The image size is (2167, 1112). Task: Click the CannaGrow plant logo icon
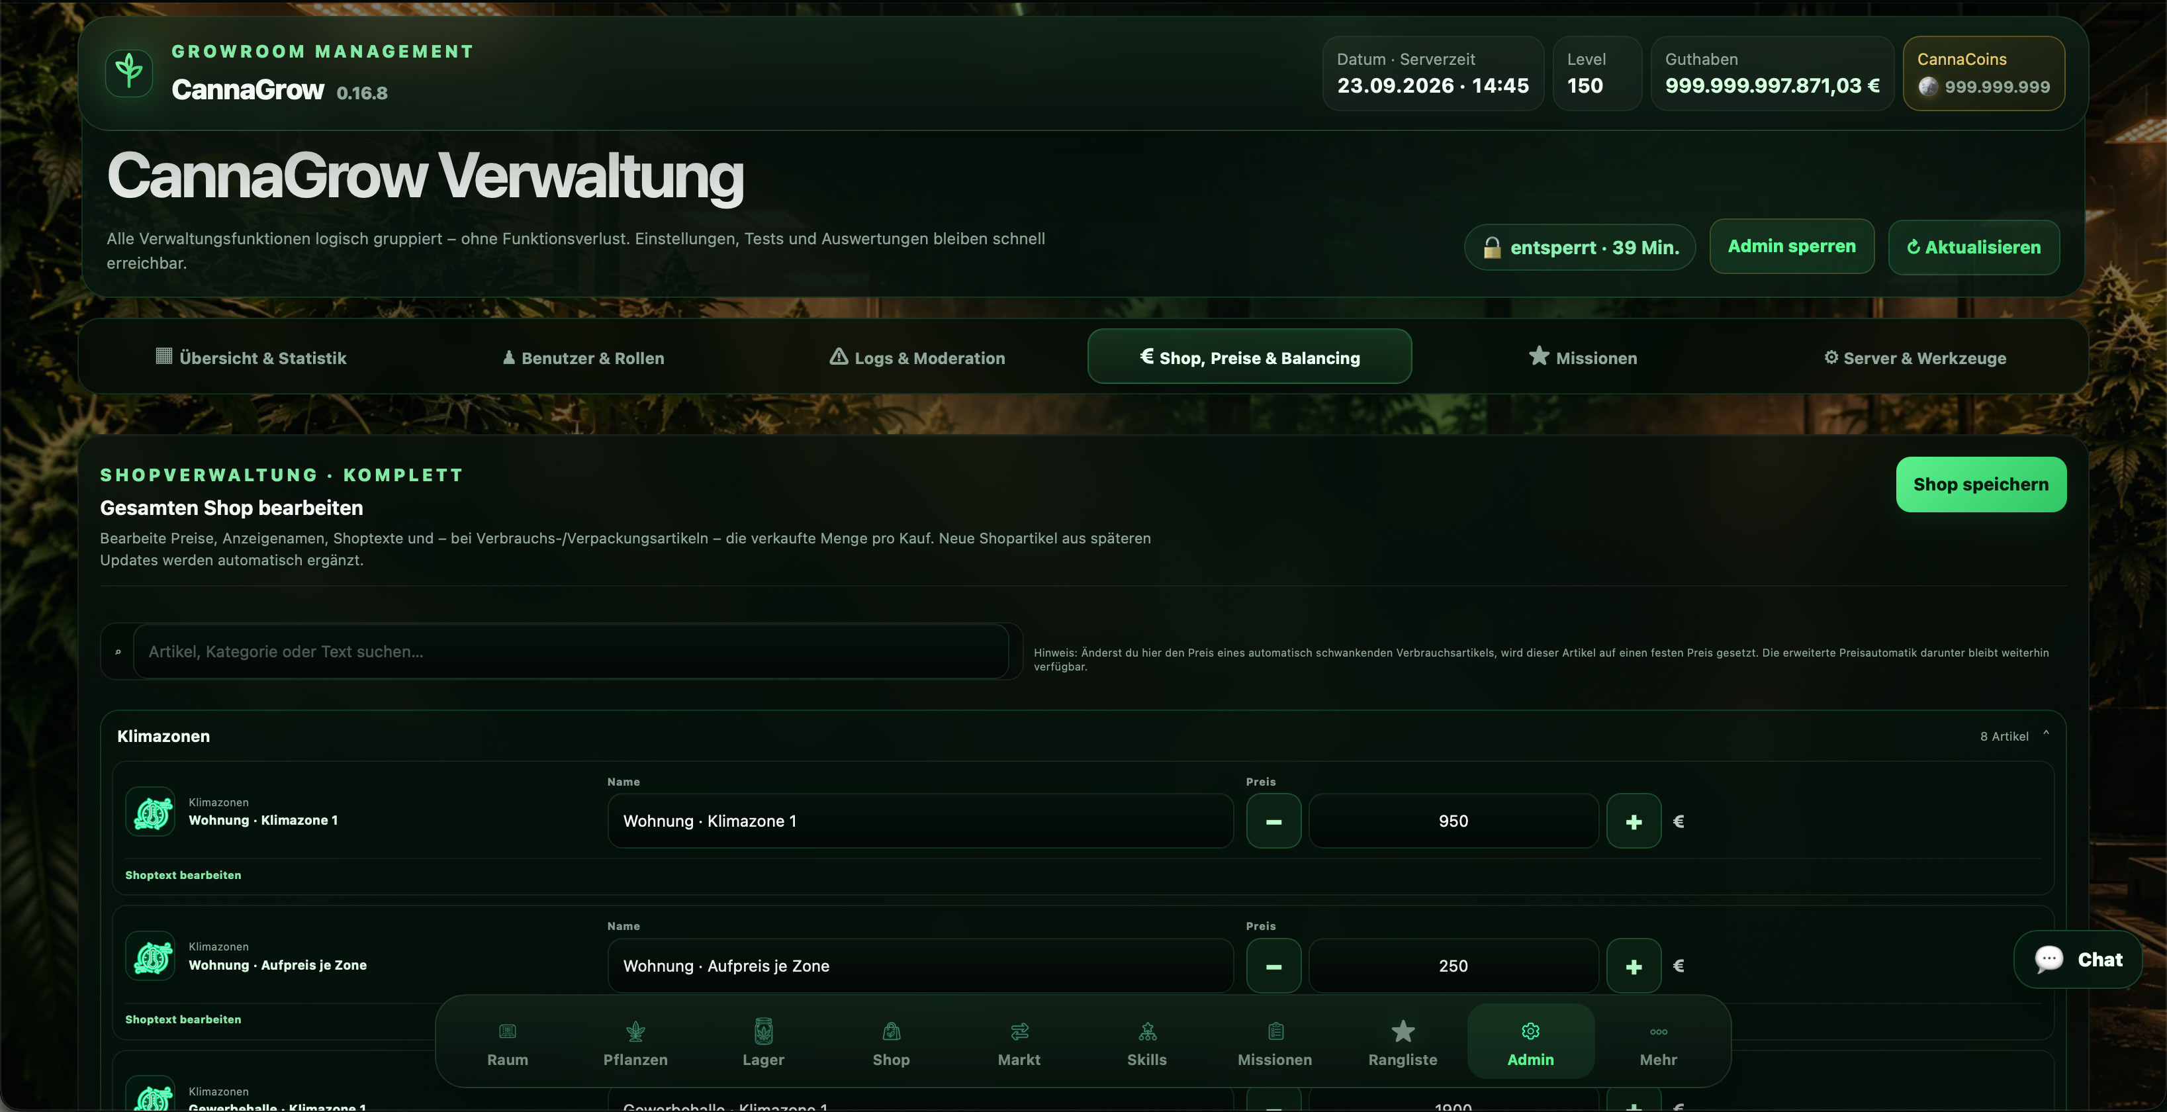pos(128,72)
